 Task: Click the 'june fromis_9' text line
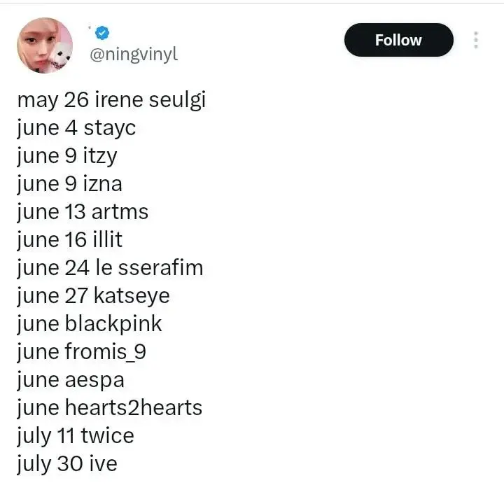[x=82, y=351]
